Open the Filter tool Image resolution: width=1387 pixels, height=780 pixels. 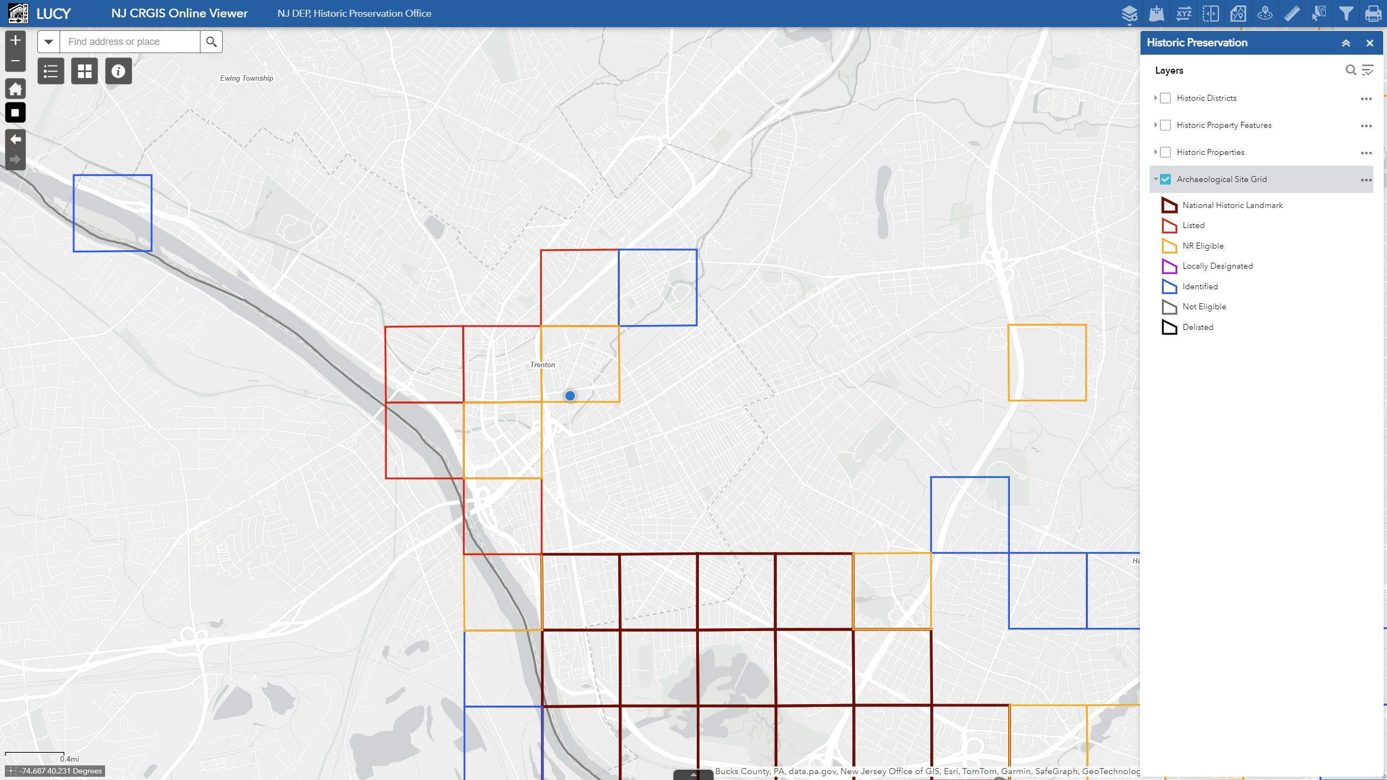click(x=1346, y=14)
